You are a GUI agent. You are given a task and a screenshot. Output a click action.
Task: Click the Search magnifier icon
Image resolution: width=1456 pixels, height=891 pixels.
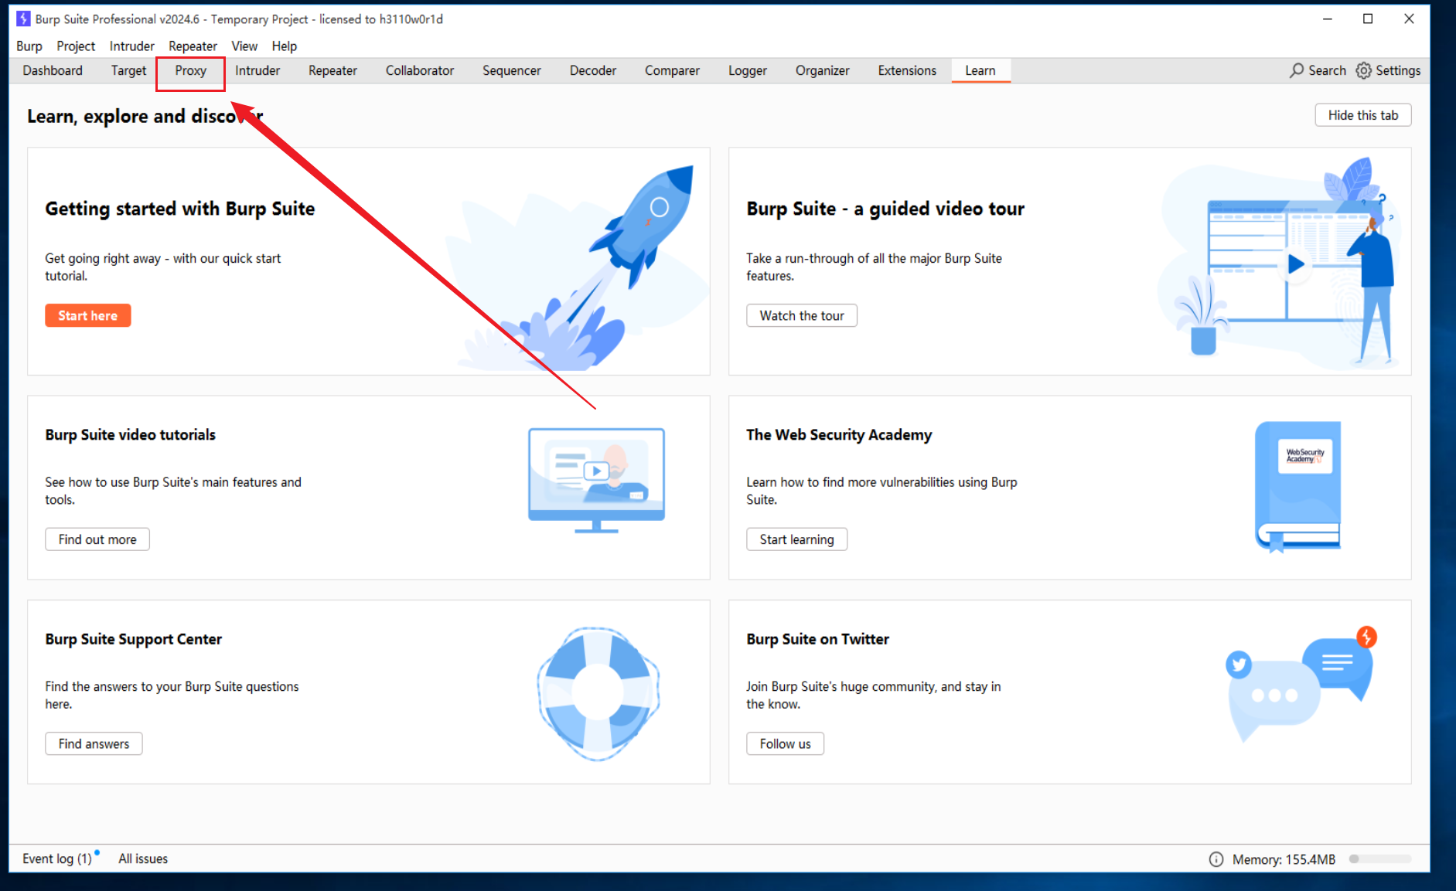(x=1297, y=70)
